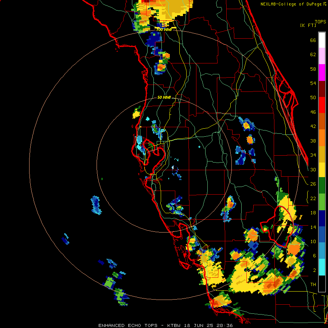328x328 pixels.
Task: Pick the dark green legend swatch
Action: click(322, 186)
